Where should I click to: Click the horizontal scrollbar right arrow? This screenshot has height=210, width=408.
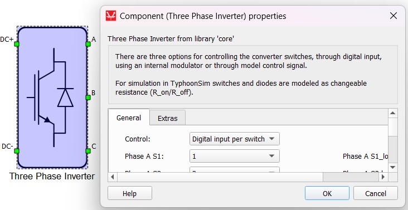coord(383,177)
